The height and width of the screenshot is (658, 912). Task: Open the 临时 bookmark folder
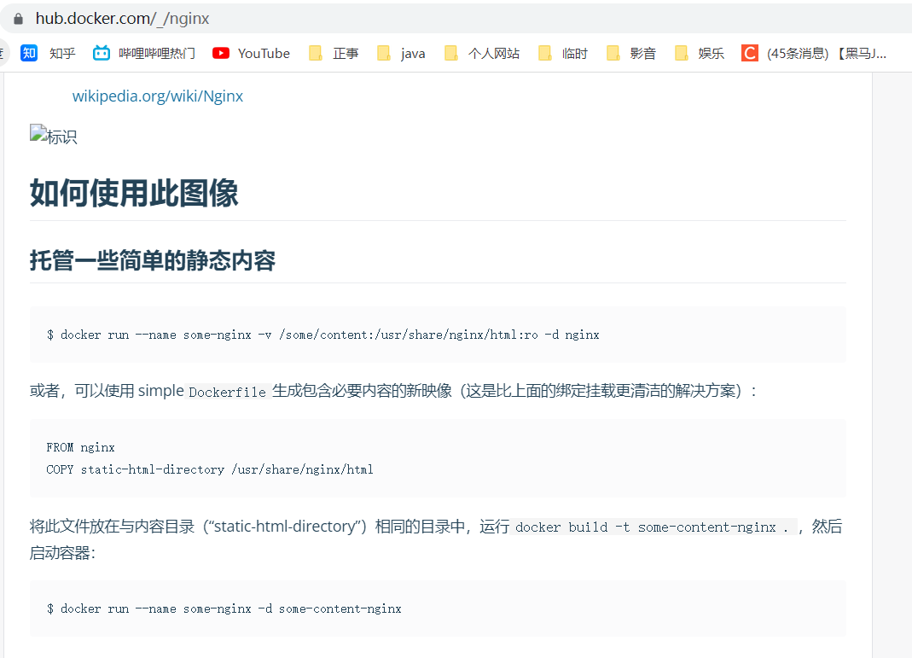click(563, 54)
